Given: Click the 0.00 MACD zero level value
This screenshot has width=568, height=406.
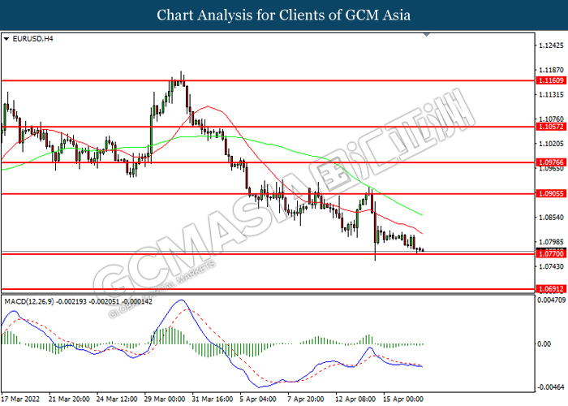Looking at the screenshot, I should pos(544,343).
